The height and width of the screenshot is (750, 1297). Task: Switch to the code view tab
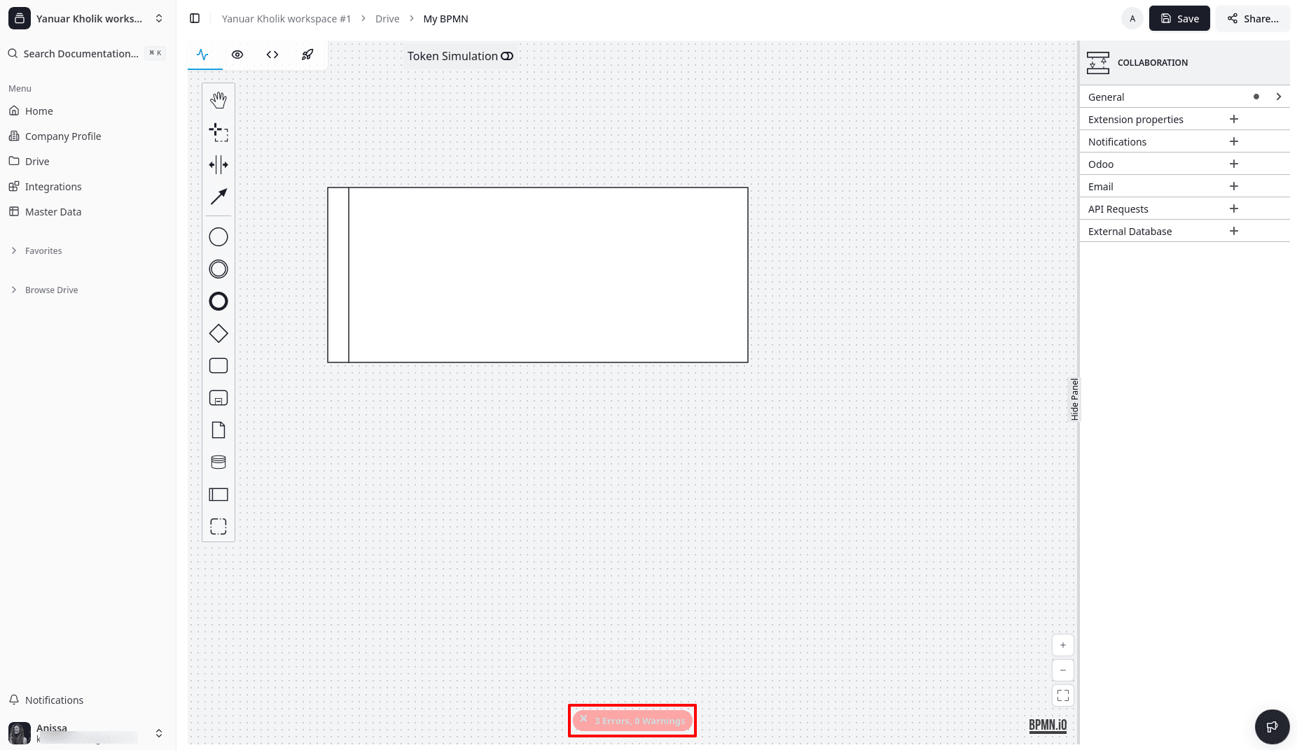tap(272, 55)
